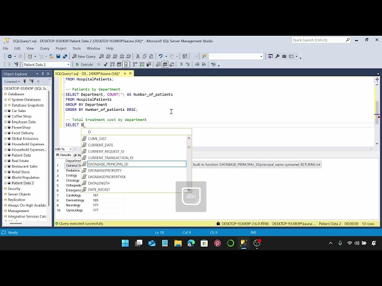Toggle the IntelliSense Enabled icon
Viewport: 382px width, 286px height.
pos(126,64)
